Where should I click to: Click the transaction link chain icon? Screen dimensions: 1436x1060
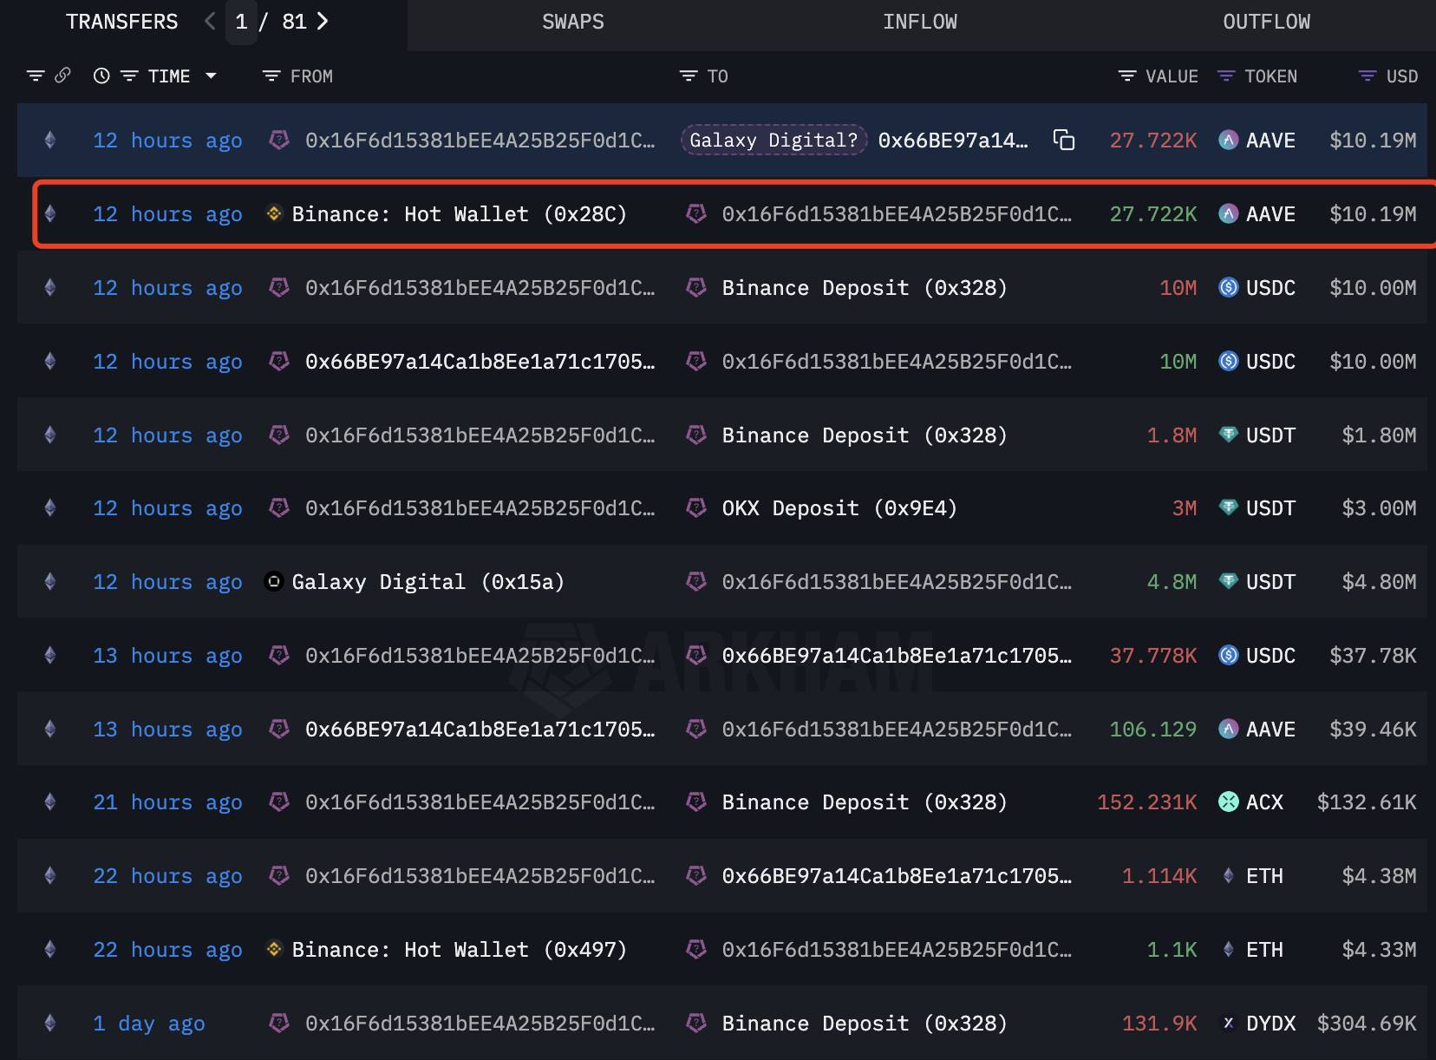[62, 76]
